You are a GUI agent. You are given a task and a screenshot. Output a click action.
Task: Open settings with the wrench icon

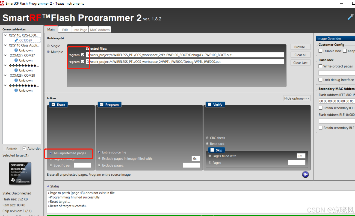[350, 17]
